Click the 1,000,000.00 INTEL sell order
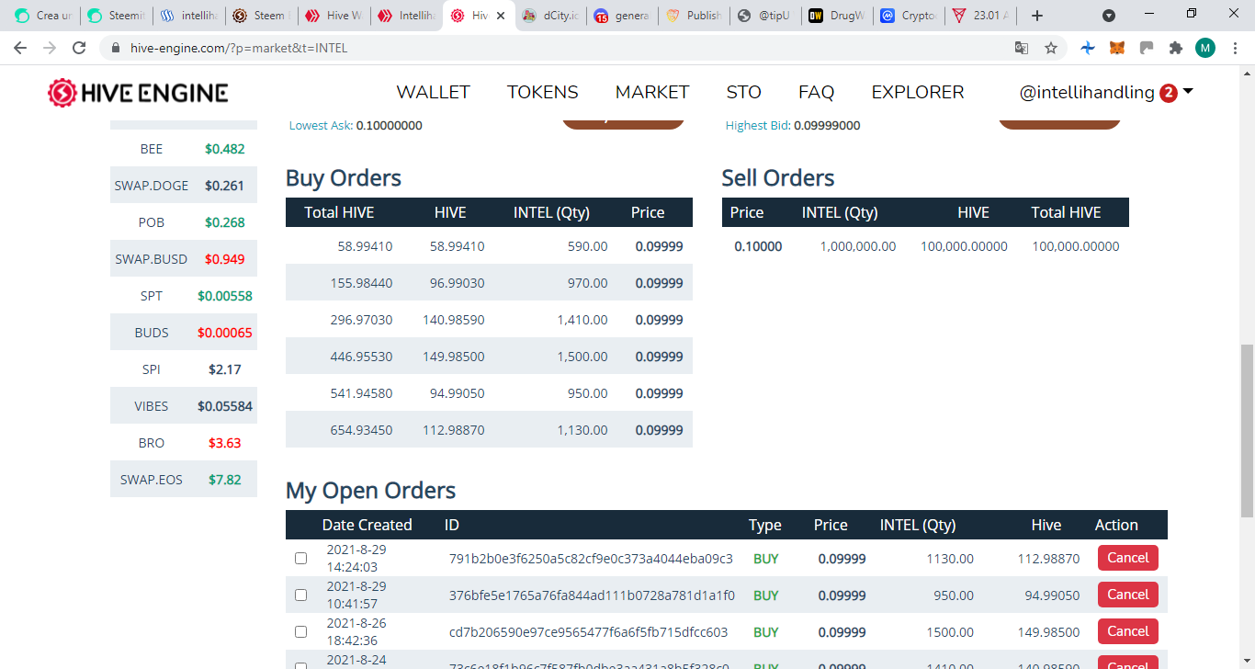 click(925, 246)
